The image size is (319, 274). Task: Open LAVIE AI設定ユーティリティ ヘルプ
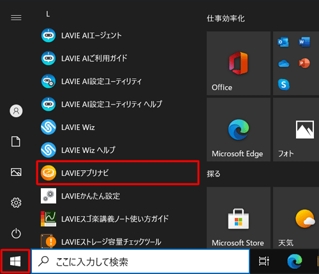(x=117, y=105)
